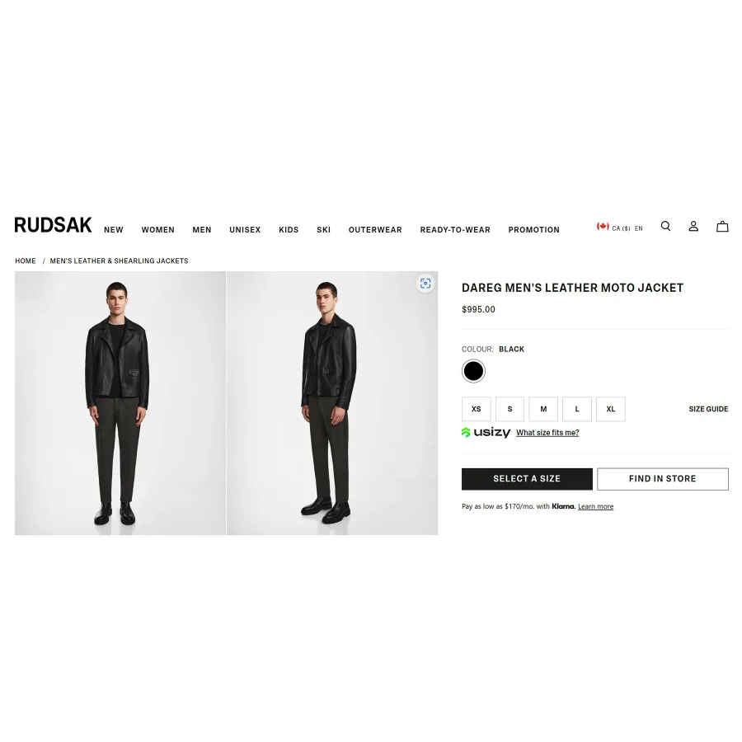Click the FIND IN STORE button
The image size is (742, 742).
(x=663, y=479)
